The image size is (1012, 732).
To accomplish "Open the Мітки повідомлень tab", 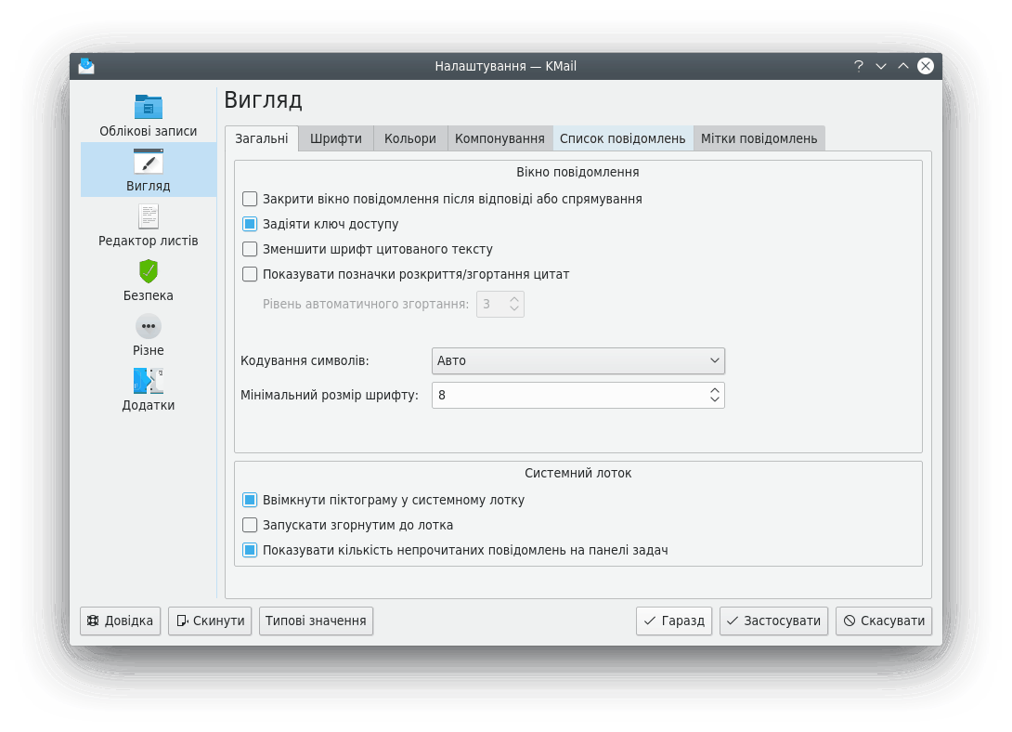I will pos(759,138).
